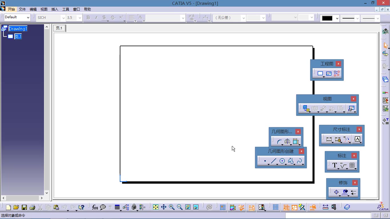Open the 插入 menu
Screen dimensions: 390x219
coord(55,9)
